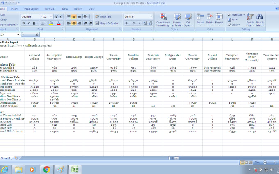Align text right in cell
The image size is (279, 174).
(x=79, y=23)
